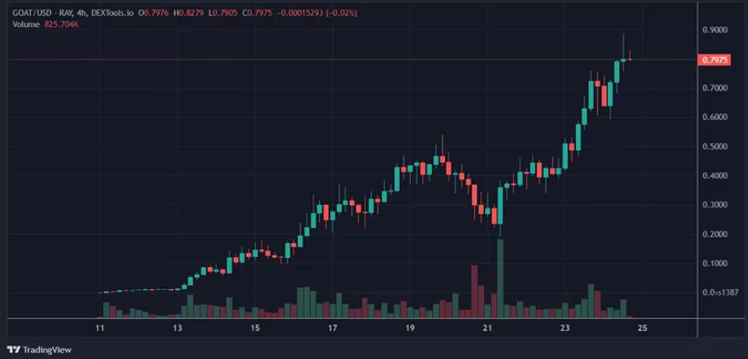This screenshot has width=748, height=359.
Task: Select the tallest green volume bar
Action: click(x=500, y=278)
